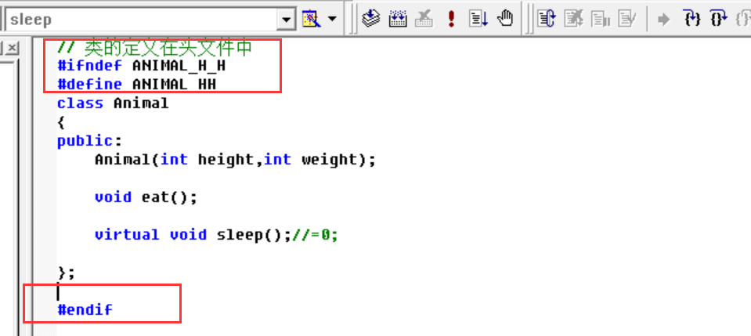Click the '#endif' directive line
The height and width of the screenshot is (336, 751).
[x=85, y=309]
